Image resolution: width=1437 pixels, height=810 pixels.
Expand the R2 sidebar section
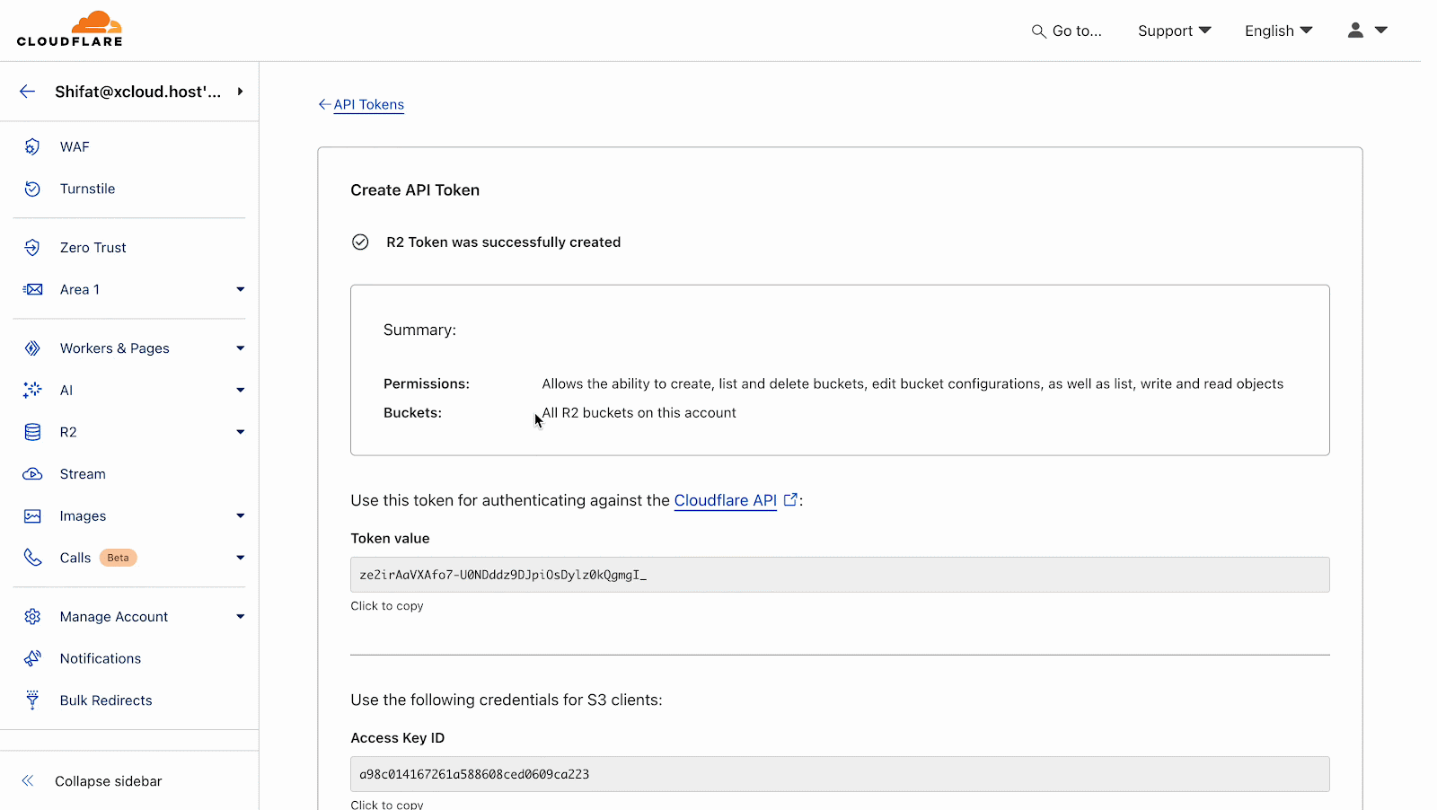(x=240, y=432)
